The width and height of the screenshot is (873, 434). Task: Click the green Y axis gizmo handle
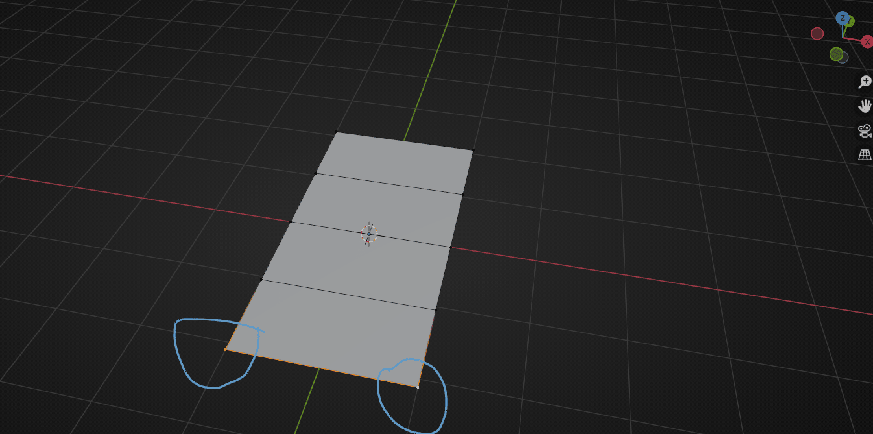tap(850, 21)
